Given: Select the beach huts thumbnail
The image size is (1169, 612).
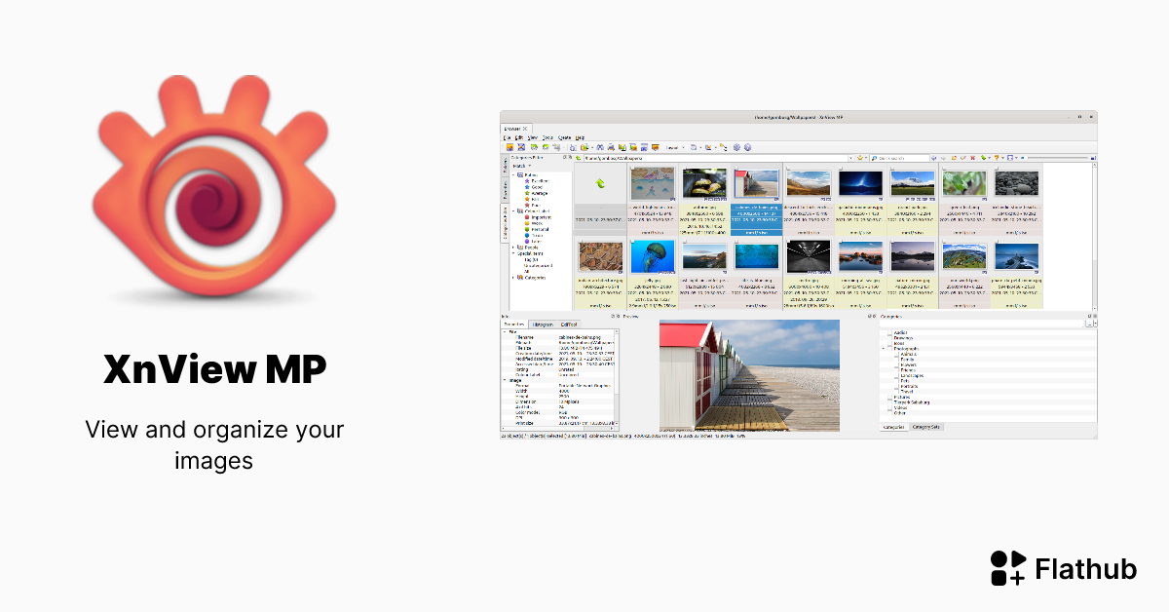Looking at the screenshot, I should click(757, 185).
